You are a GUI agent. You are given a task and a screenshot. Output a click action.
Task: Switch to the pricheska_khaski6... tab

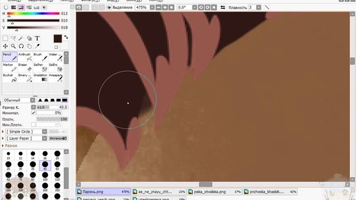coord(270,192)
